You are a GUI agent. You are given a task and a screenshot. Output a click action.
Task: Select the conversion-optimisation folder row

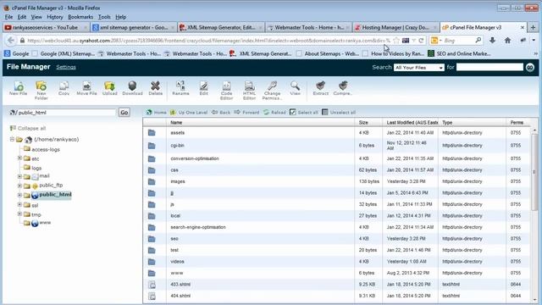[x=335, y=158]
